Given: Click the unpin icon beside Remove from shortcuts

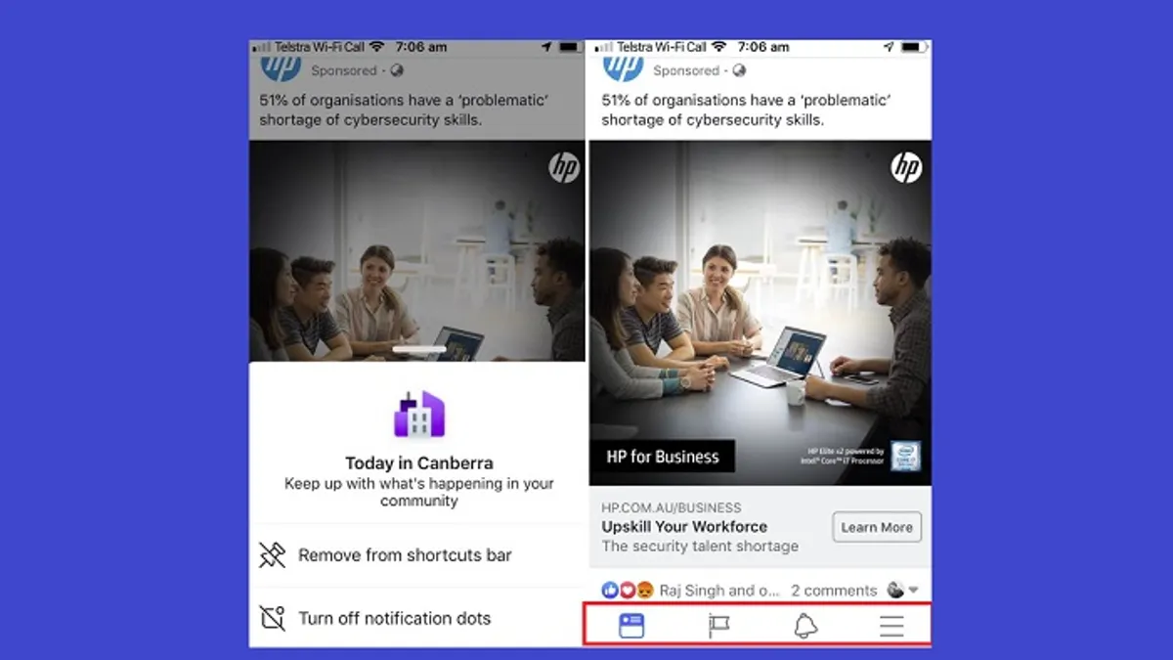Looking at the screenshot, I should click(272, 555).
